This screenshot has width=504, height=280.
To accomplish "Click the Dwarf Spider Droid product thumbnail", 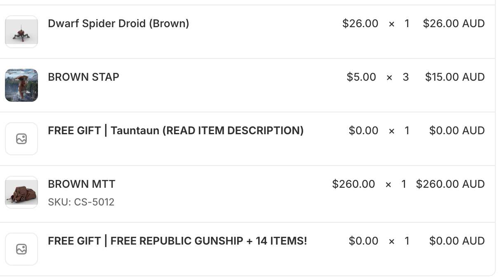I will tap(21, 32).
